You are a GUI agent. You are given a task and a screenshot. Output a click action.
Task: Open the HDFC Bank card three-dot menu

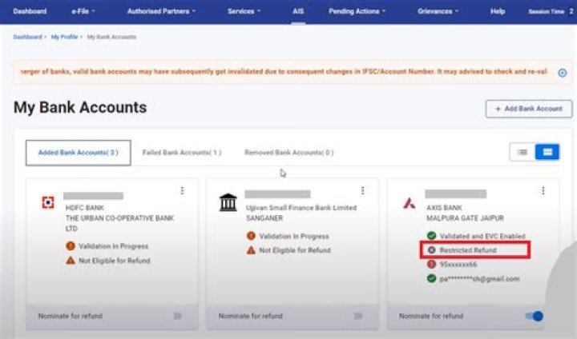[x=182, y=191]
